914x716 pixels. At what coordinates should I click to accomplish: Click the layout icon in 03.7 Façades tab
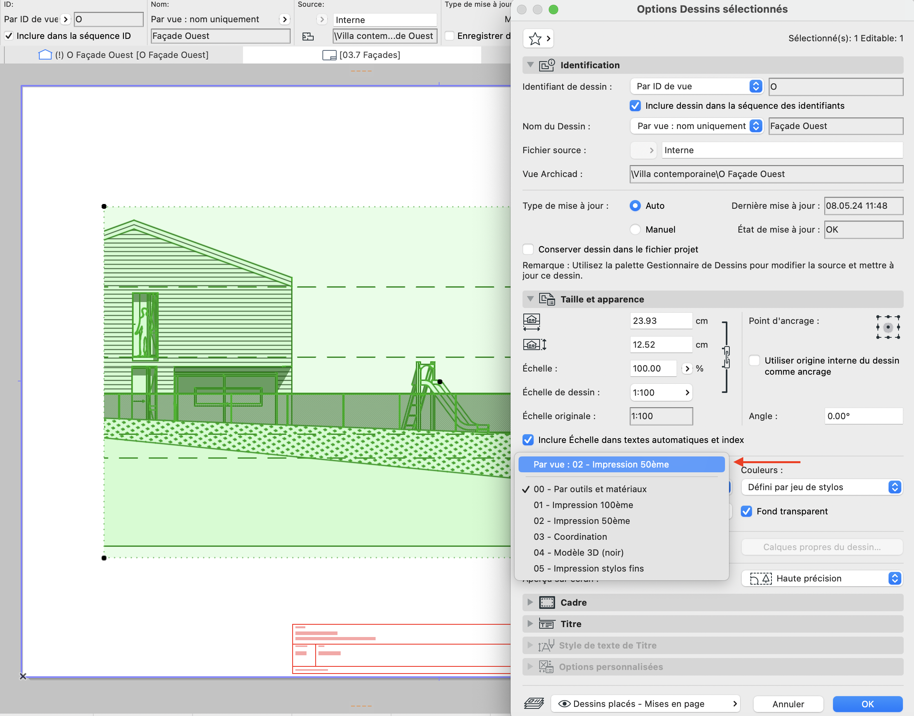pos(329,55)
